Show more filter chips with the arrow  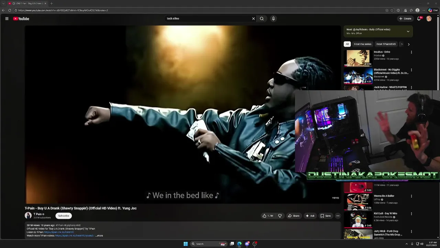408,44
